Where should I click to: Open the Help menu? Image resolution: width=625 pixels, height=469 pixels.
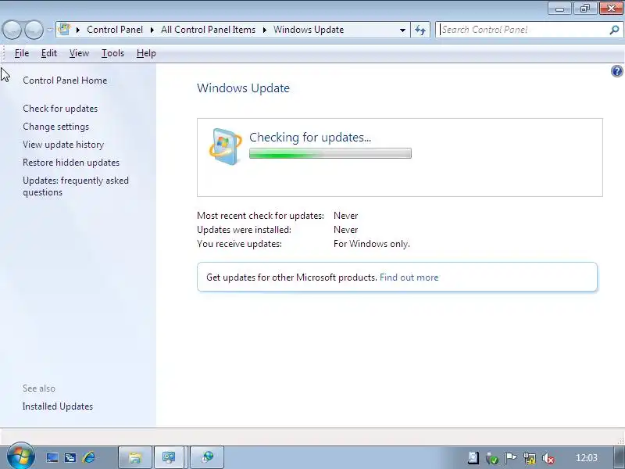click(x=146, y=53)
